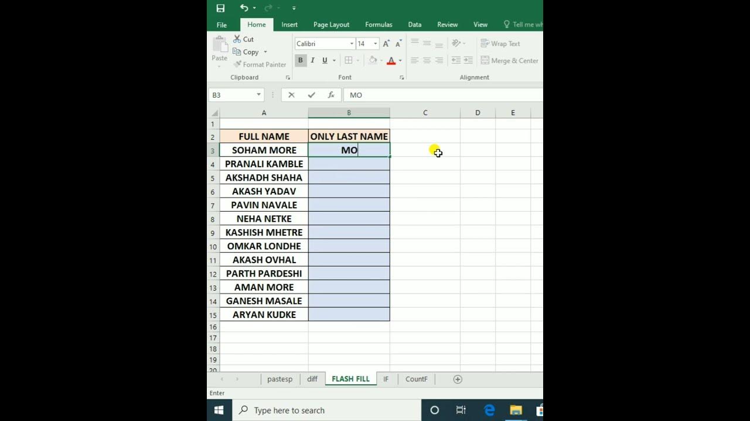Toggle Underline formatting
This screenshot has width=750, height=421.
coord(325,60)
